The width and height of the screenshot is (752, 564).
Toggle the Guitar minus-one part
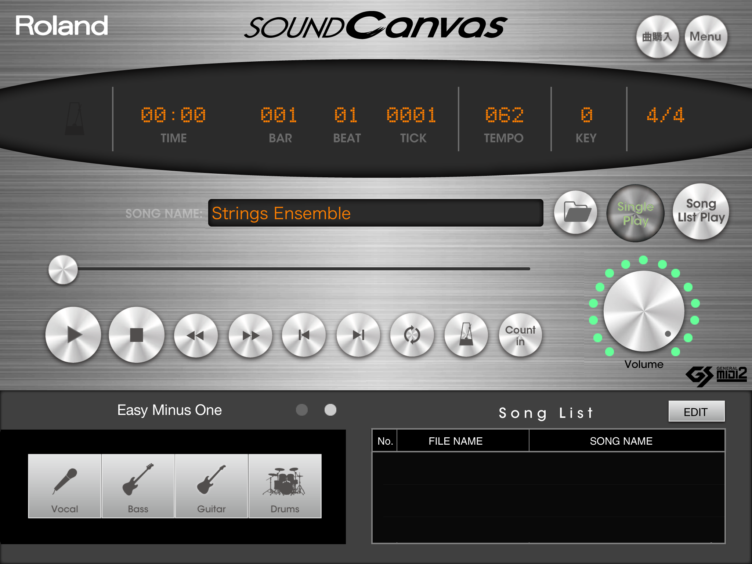pos(211,486)
